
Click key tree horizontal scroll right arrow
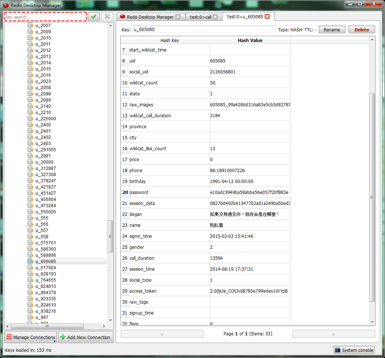(104, 326)
